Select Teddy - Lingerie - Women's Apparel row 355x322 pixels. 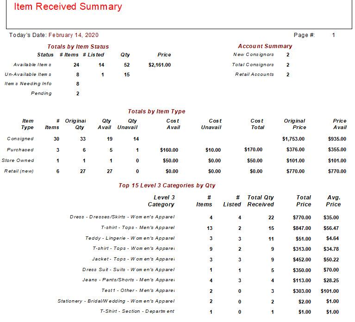212,239
